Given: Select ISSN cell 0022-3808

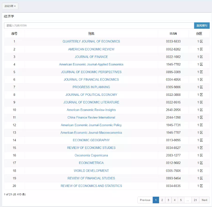Looking at the screenshot, I should (x=173, y=95).
